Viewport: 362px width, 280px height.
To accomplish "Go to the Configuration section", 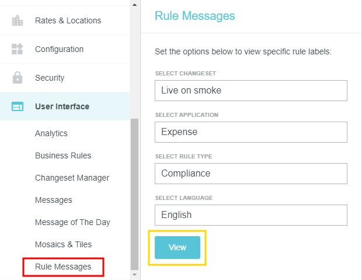I will coord(59,49).
